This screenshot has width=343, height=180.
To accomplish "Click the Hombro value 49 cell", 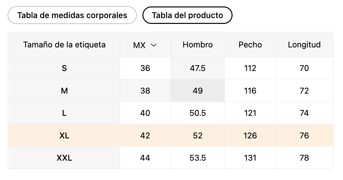I will 198,91.
